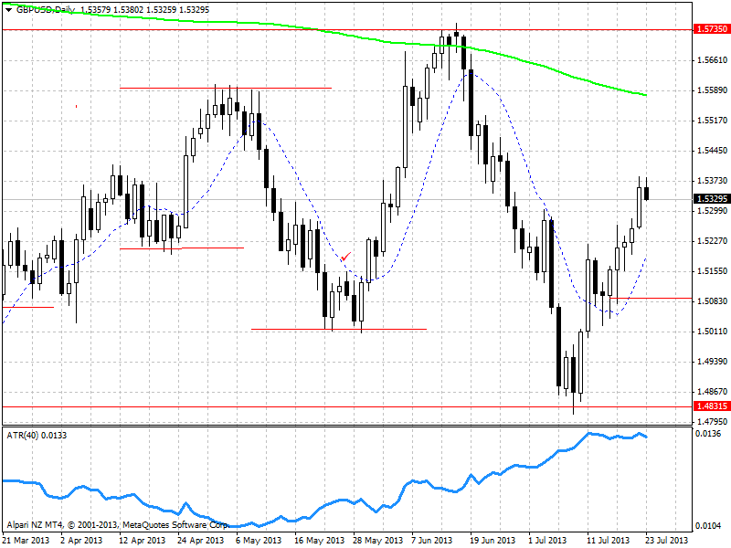
Task: Click the 2 Apr 2013 date label
Action: 81,541
